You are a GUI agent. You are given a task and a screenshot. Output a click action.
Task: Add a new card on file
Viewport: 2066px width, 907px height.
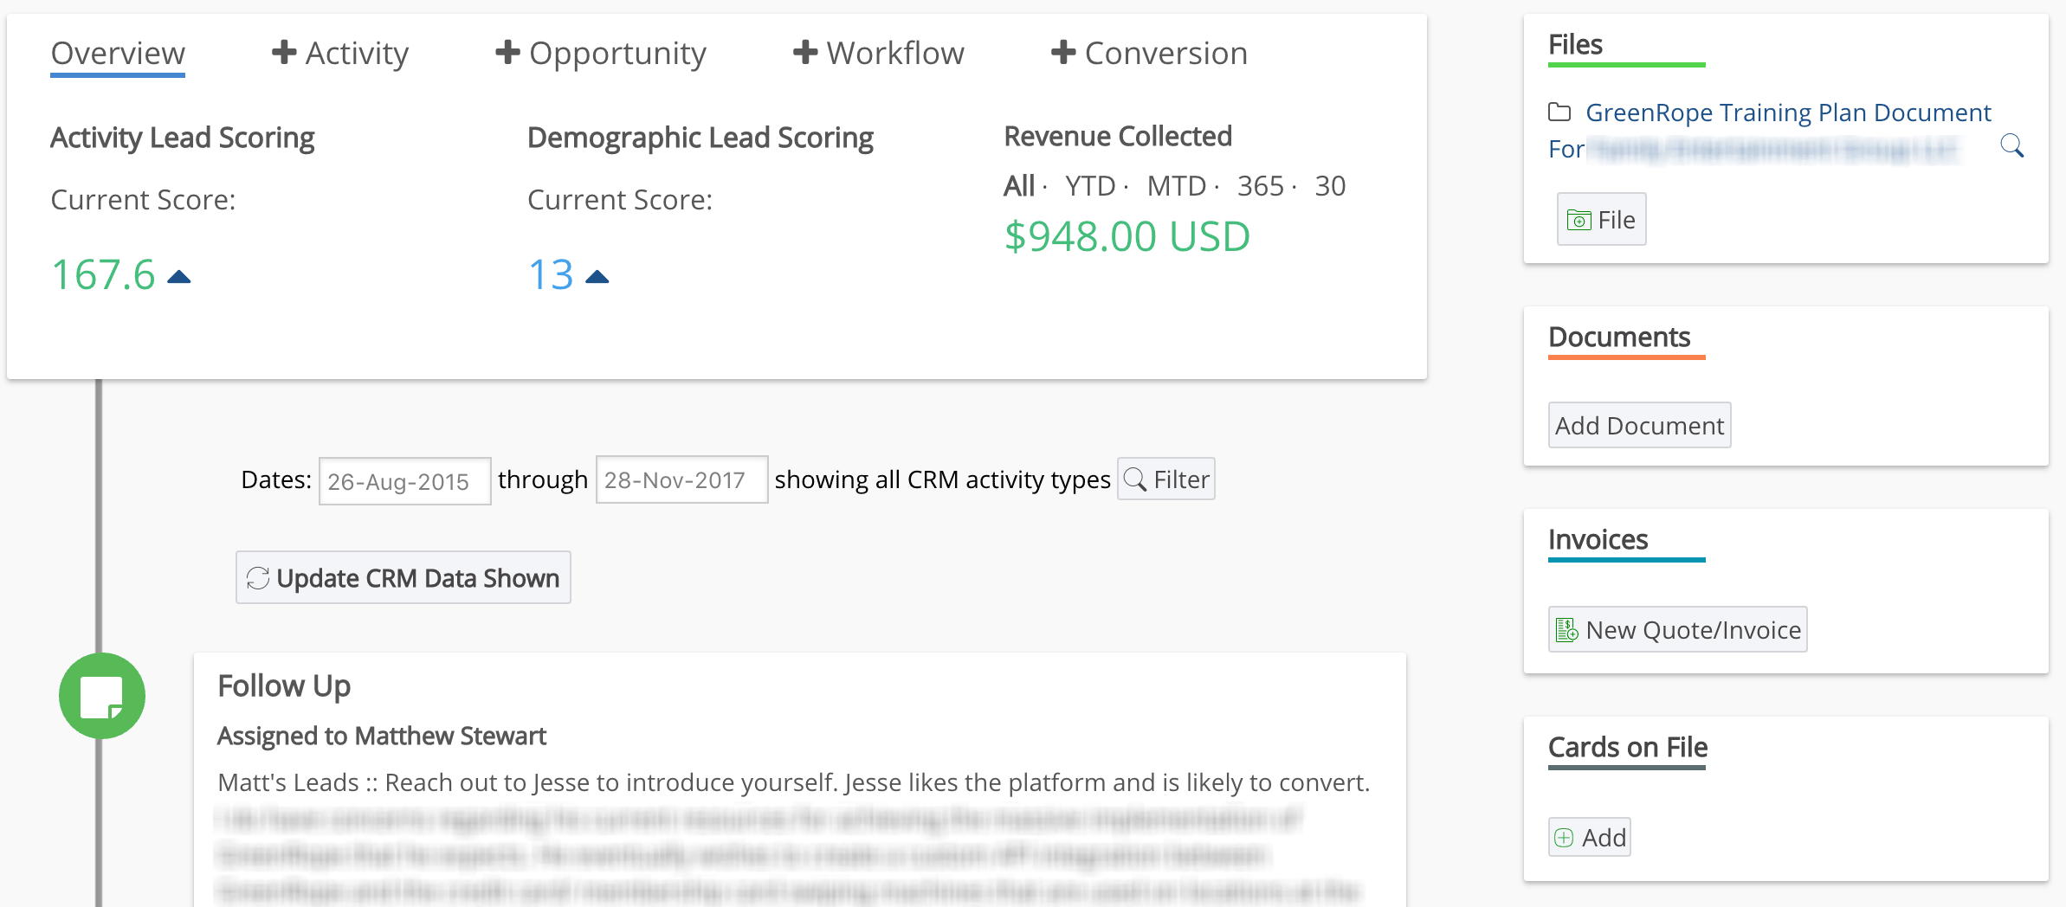1590,837
